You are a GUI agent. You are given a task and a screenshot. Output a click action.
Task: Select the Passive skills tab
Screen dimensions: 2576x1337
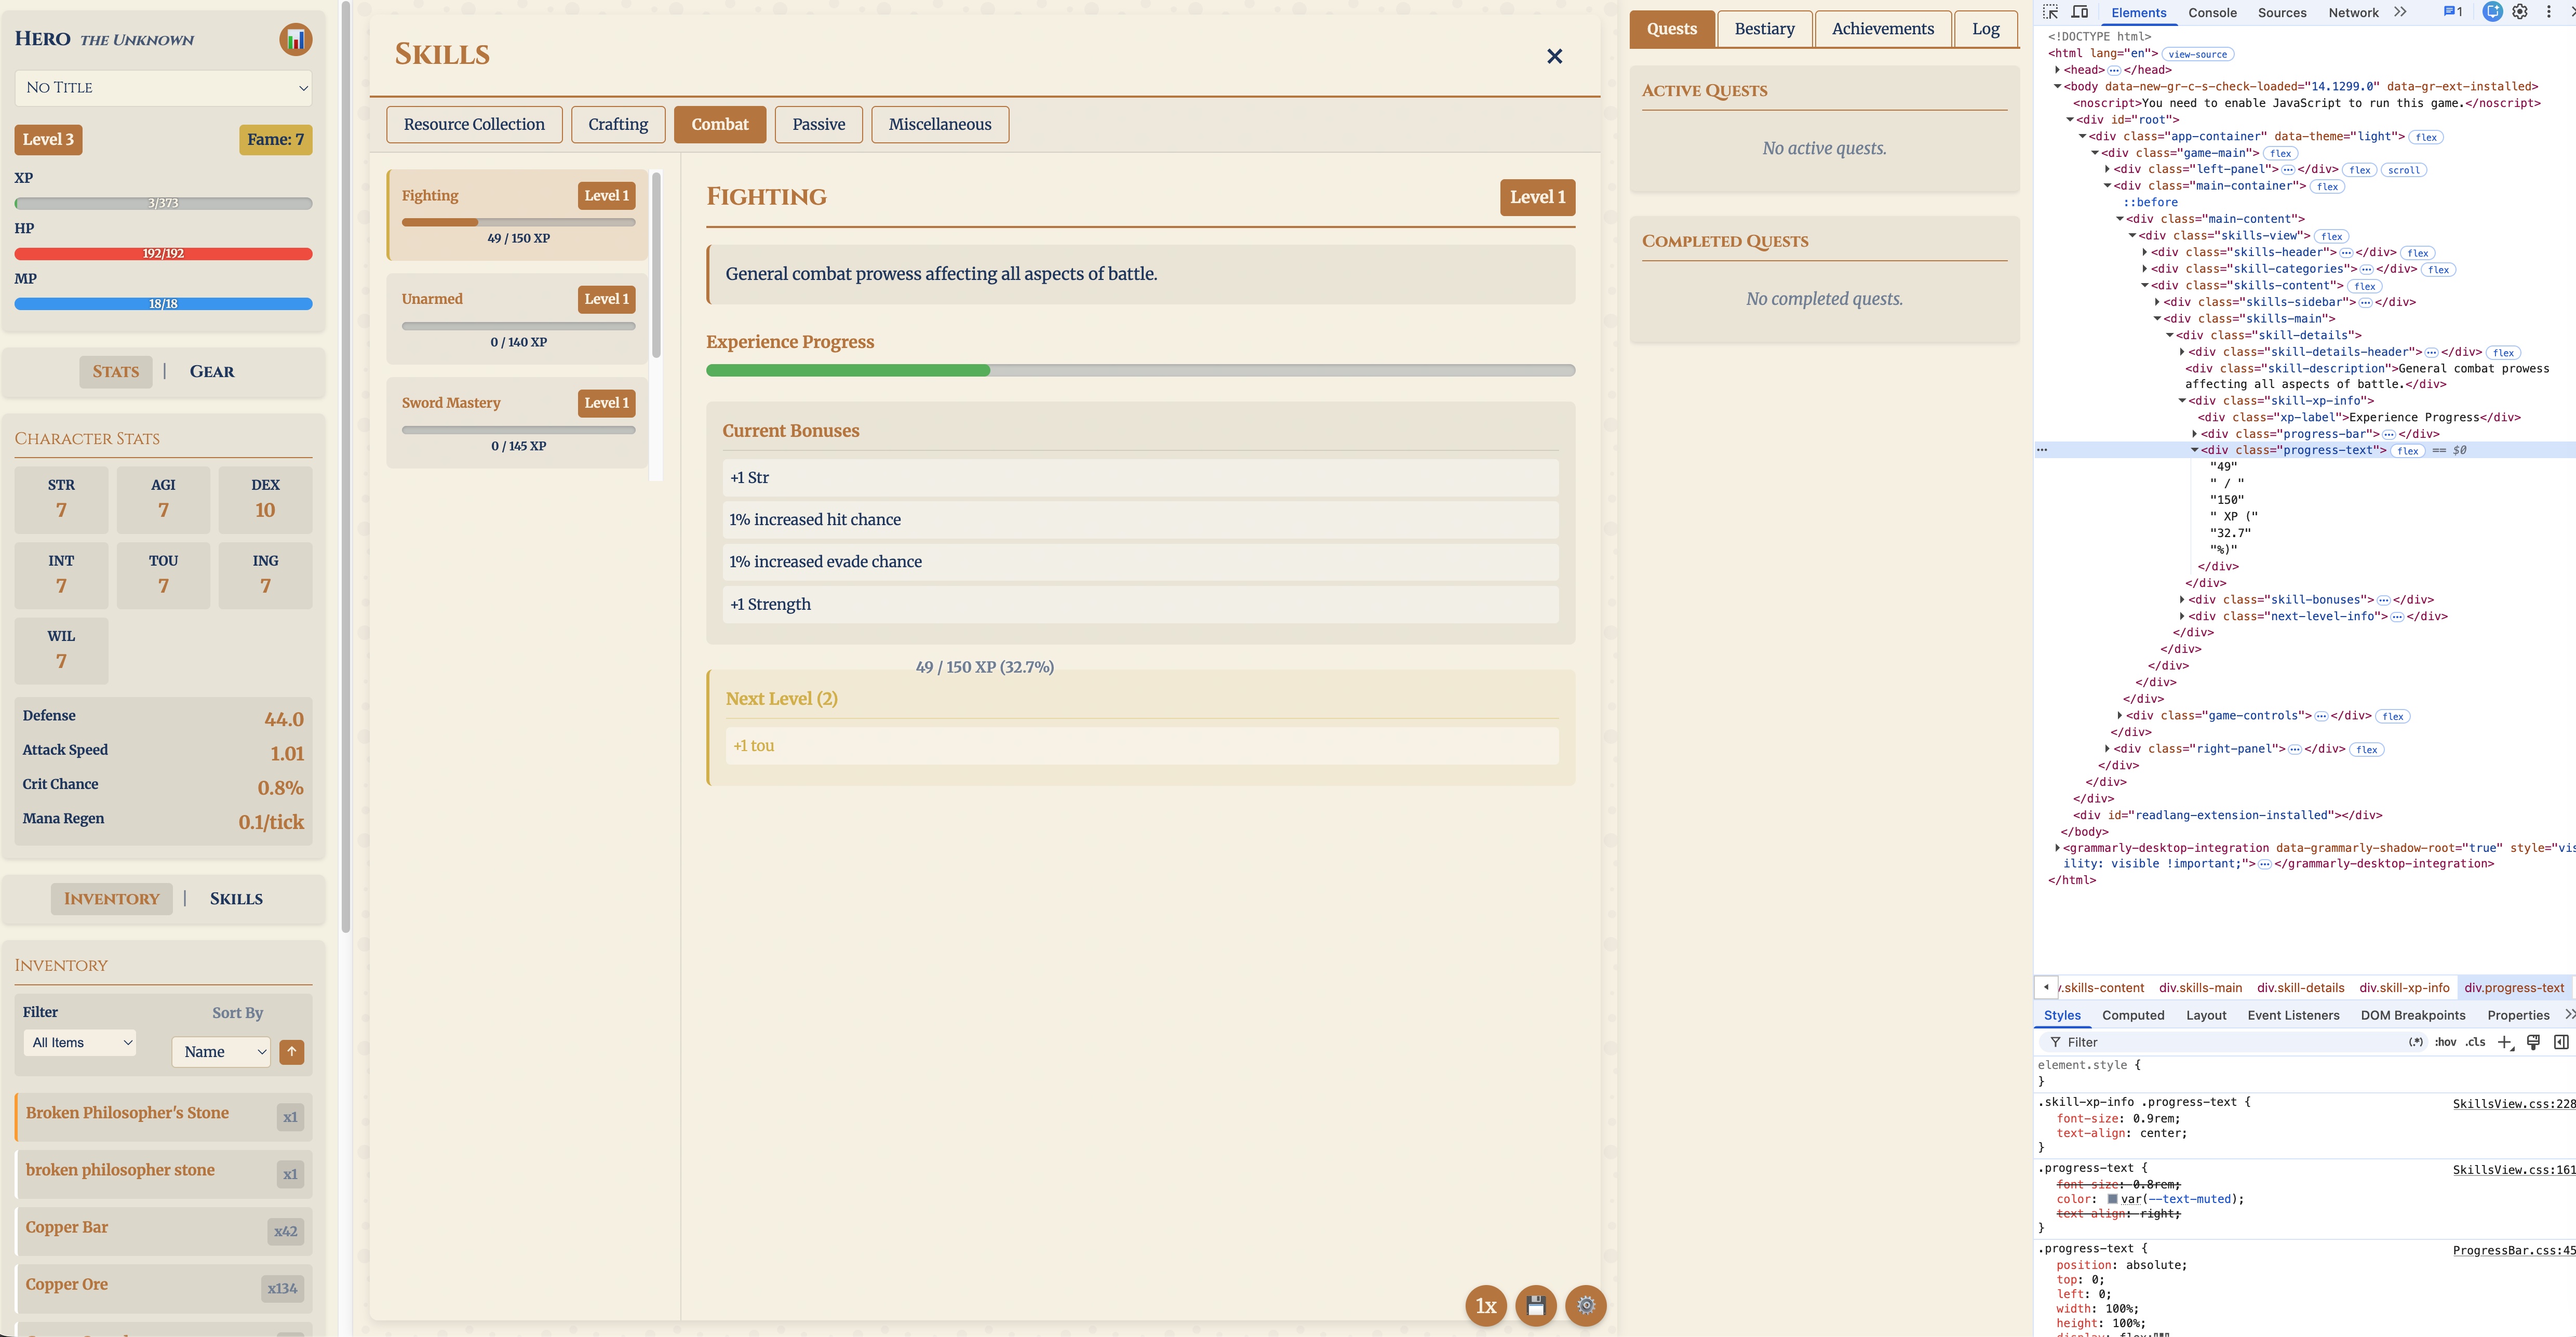pos(818,125)
